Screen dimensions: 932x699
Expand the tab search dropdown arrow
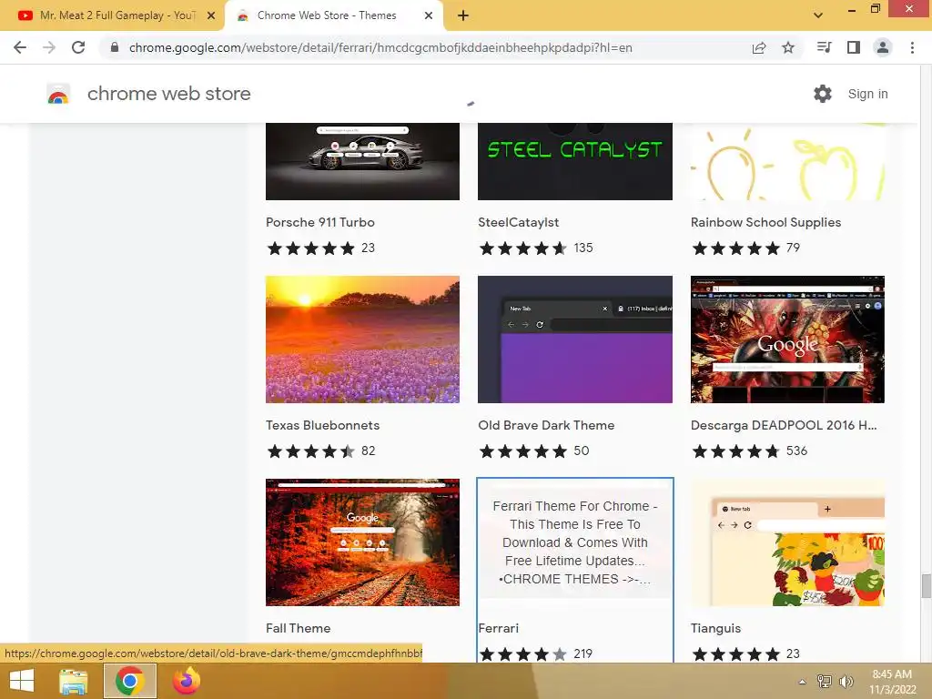pyautogui.click(x=818, y=15)
